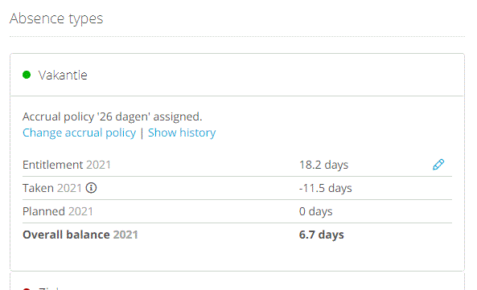Viewport: 477px width, 290px height.
Task: Open the info icon next to Taken 2021
Action: point(91,188)
